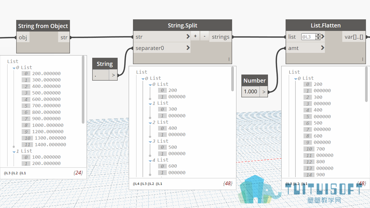370x208 pixels.
Task: Click the String node text value field
Action: [x=101, y=75]
